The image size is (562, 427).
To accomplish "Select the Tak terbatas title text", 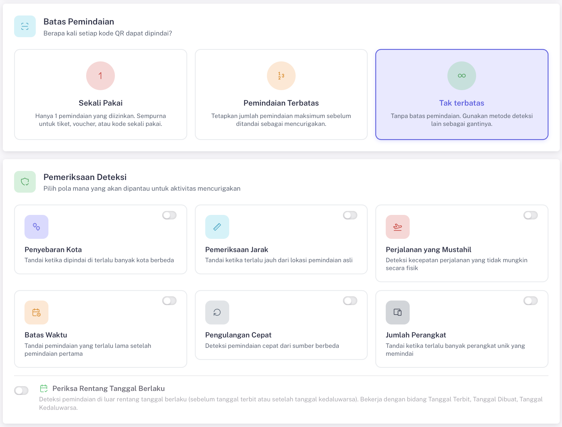I will (461, 103).
